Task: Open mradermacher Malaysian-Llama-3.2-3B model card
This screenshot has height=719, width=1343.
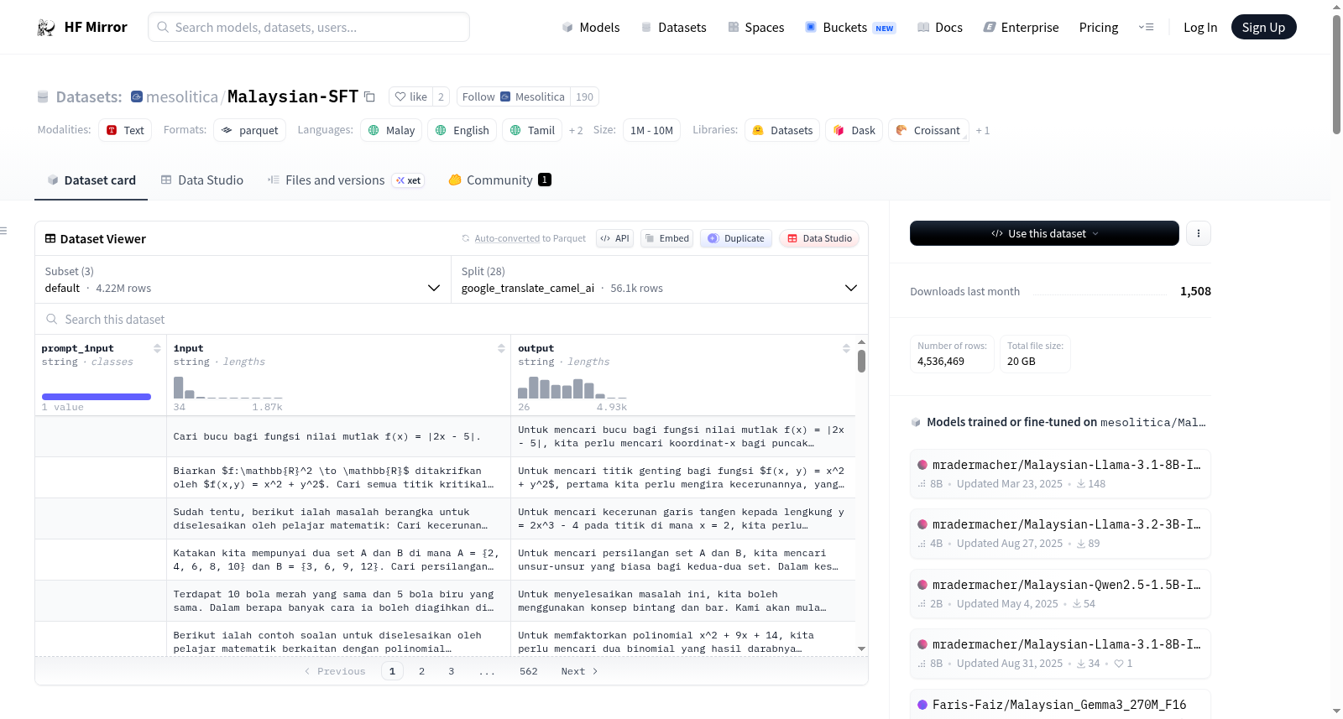Action: coord(1060,533)
